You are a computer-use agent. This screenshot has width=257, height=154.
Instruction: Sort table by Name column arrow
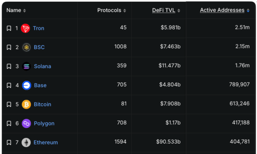coord(25,11)
